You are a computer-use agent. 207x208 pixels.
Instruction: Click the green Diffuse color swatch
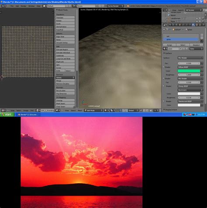189,71
